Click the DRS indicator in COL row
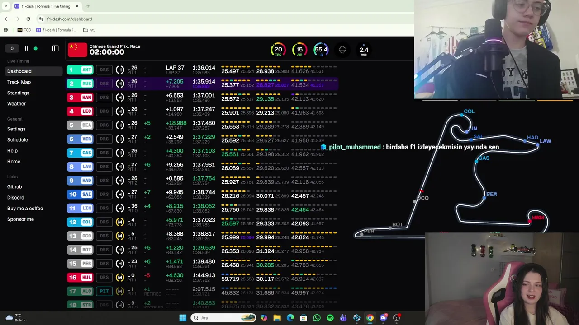Screen dimensions: 579x325 104,222
